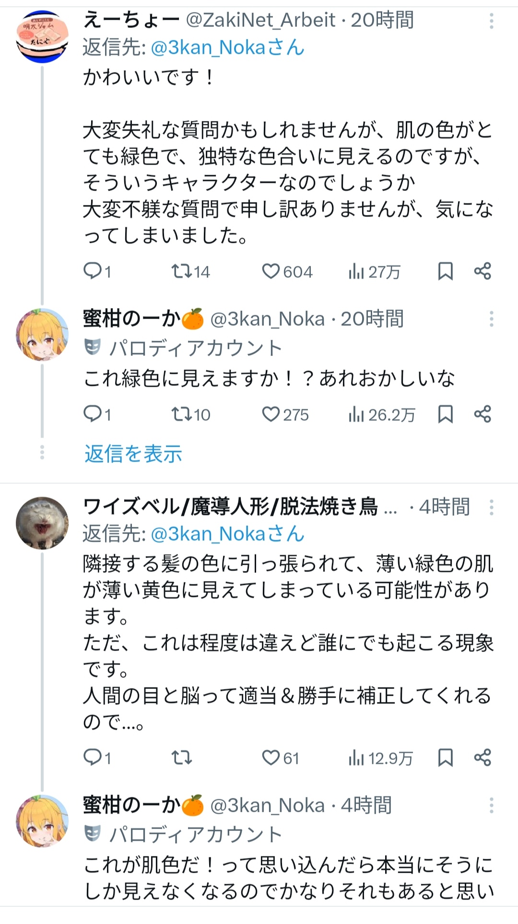The image size is (518, 924).
Task: Retweet えーちょー's tweet with 14 retweets
Action: click(x=182, y=272)
